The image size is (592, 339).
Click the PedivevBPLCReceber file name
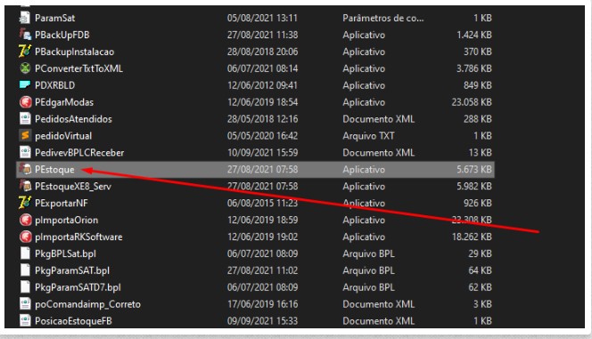(79, 152)
